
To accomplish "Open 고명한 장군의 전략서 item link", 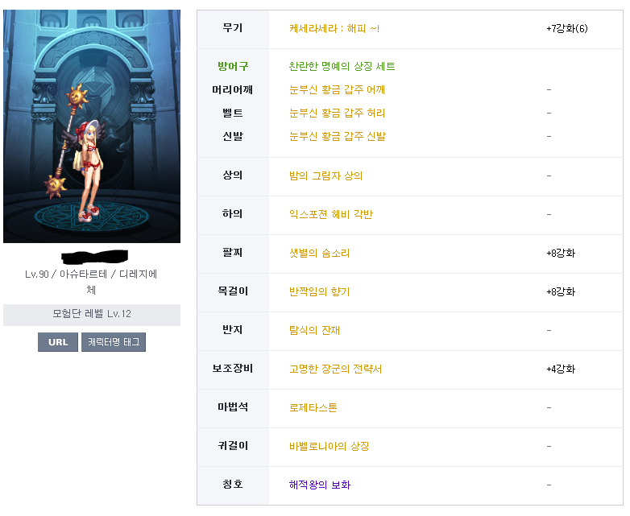I will 335,369.
